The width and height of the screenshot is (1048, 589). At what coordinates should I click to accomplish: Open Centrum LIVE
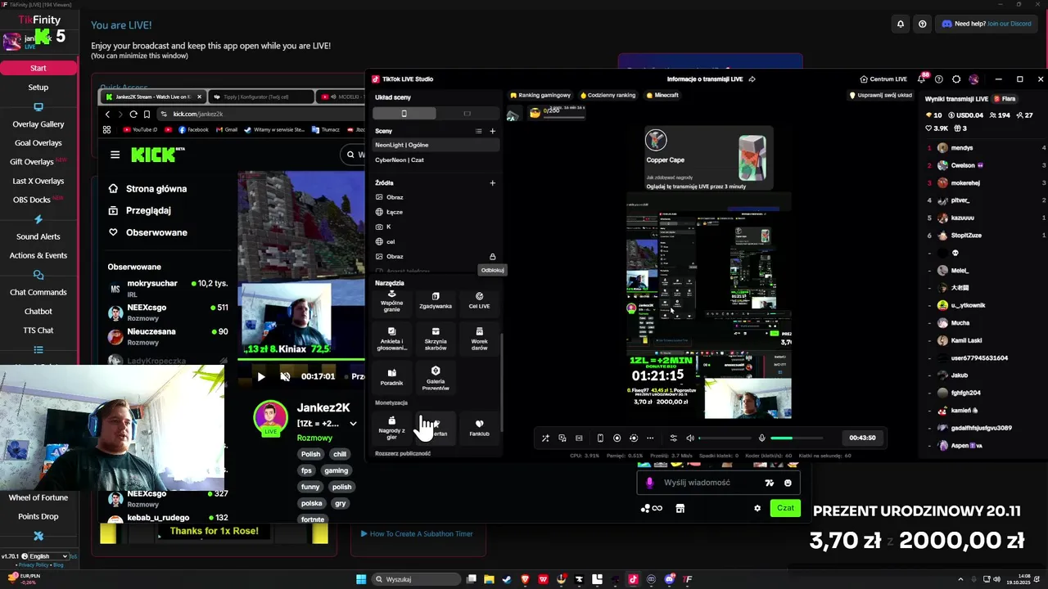[x=883, y=79]
